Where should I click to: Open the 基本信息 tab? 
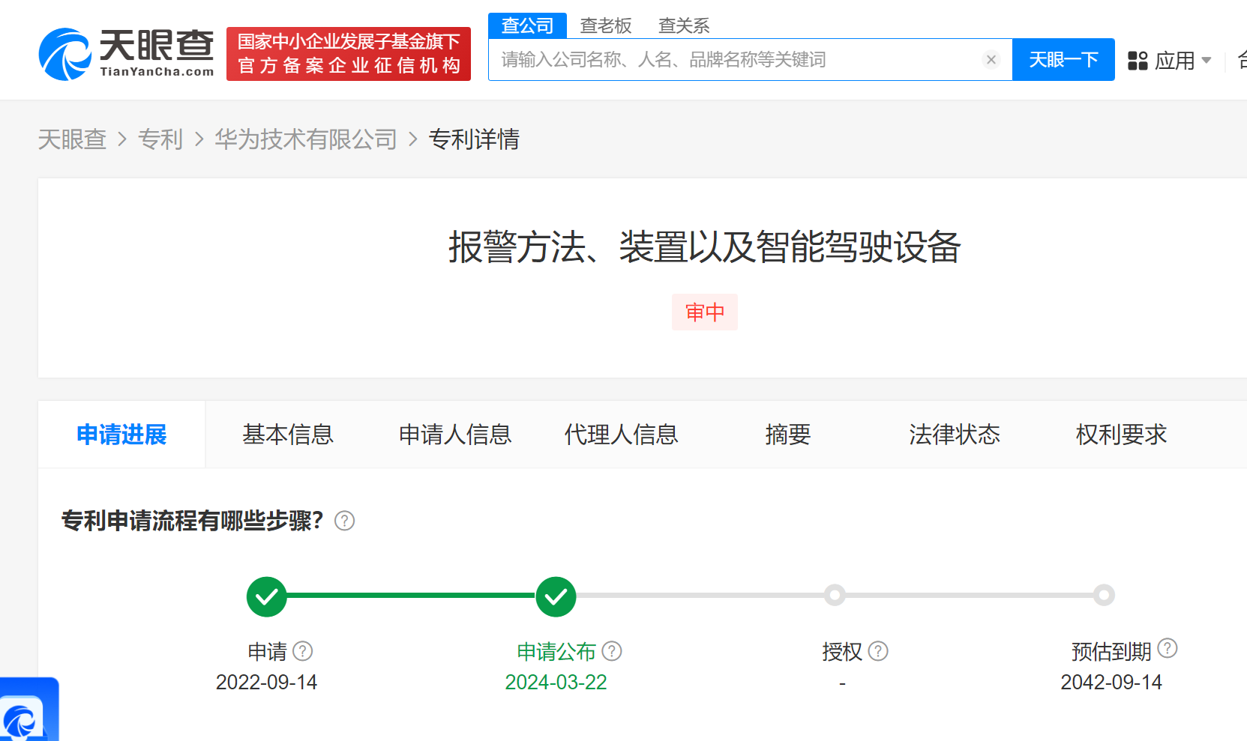[288, 435]
